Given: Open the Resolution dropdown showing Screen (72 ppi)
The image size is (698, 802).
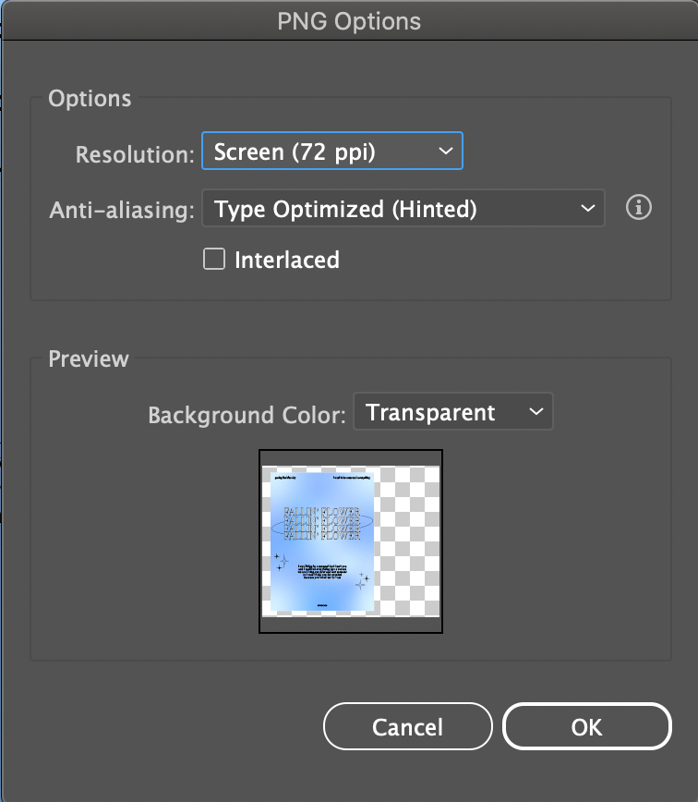Looking at the screenshot, I should pos(332,151).
